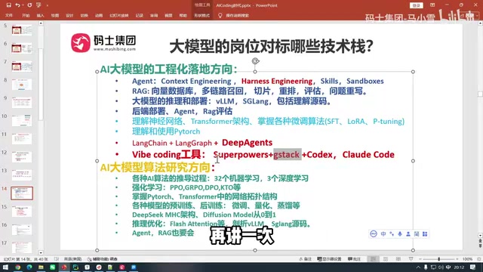Undo the last action
This screenshot has width=483, height=272.
[x=17, y=5]
